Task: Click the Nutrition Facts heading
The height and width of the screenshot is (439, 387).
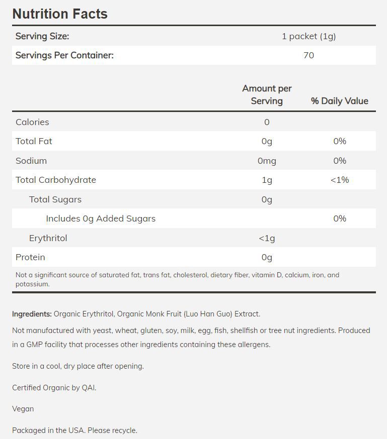Action: (60, 14)
